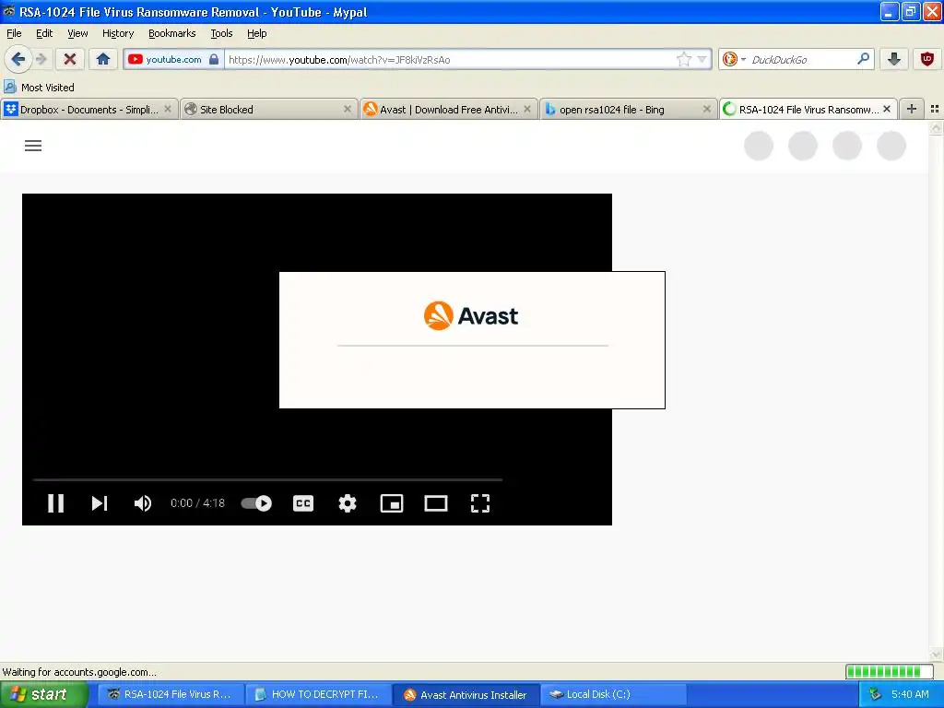Viewport: 944px width, 708px height.
Task: Mute the video volume speaker icon
Action: (143, 502)
